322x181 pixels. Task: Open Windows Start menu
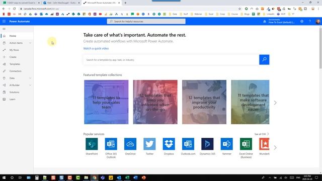[x=4, y=177]
